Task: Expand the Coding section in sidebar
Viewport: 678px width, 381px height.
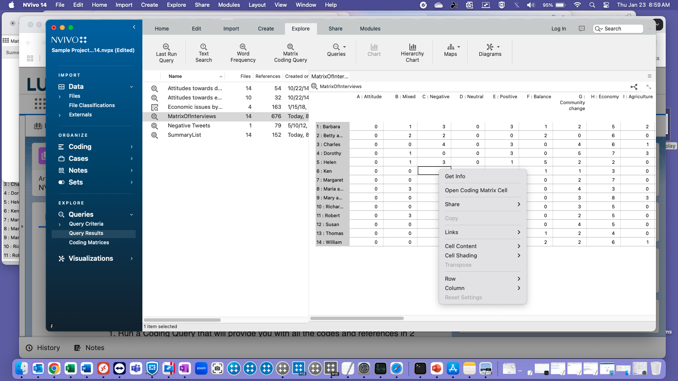Action: point(131,146)
